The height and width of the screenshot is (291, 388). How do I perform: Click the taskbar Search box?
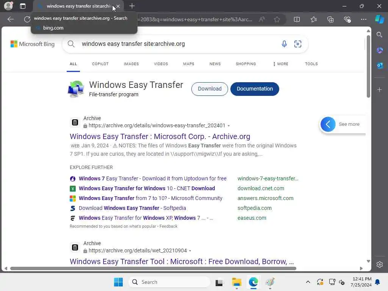tap(169, 282)
